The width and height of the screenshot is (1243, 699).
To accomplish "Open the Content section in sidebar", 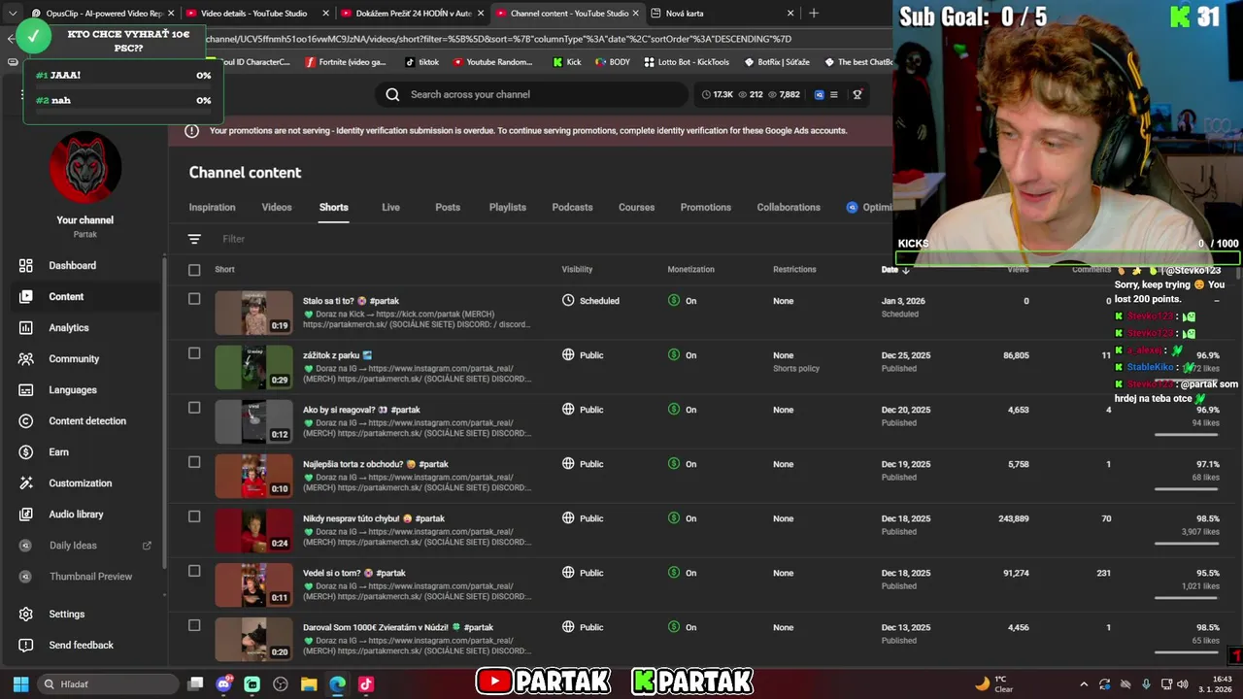I will pos(66,296).
